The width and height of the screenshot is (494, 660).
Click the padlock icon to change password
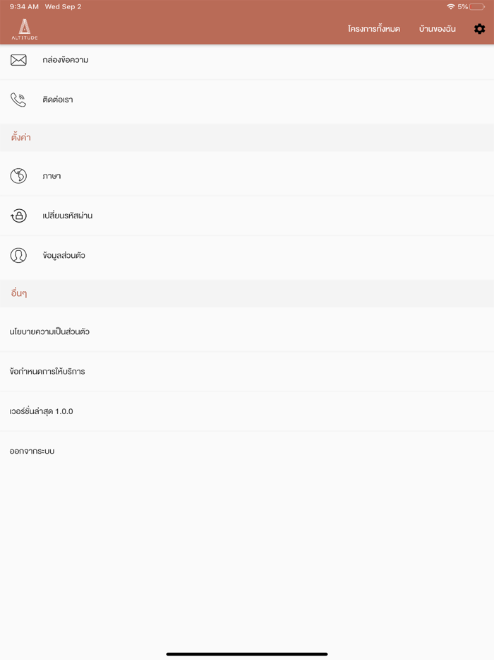click(18, 216)
